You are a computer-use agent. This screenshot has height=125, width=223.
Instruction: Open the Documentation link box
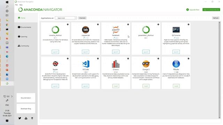coord(26,98)
